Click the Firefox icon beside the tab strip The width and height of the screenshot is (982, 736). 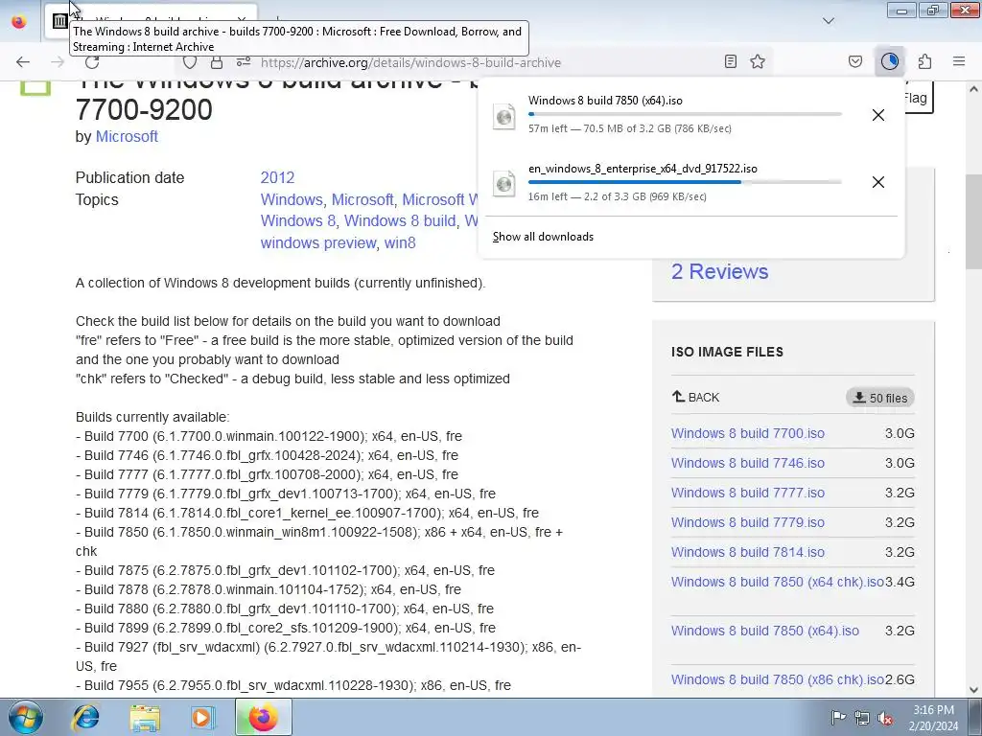click(19, 21)
